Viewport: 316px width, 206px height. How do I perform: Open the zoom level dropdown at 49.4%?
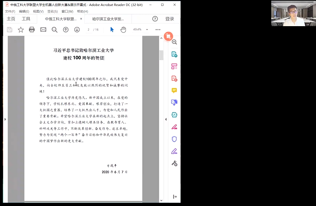coord(147,30)
